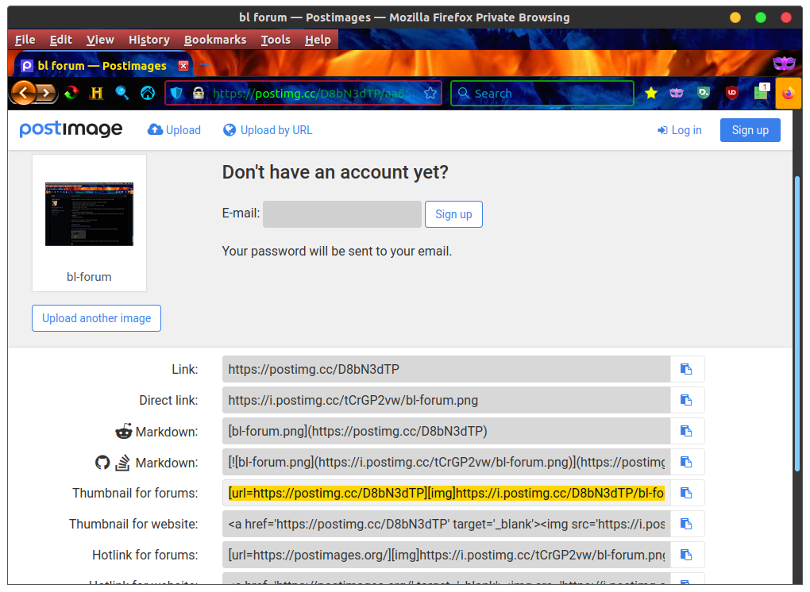Copy the Thumbnail for website code
This screenshot has height=592, width=810.
[x=686, y=524]
